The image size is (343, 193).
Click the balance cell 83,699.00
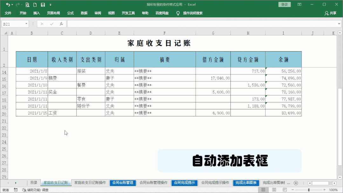tap(284, 113)
